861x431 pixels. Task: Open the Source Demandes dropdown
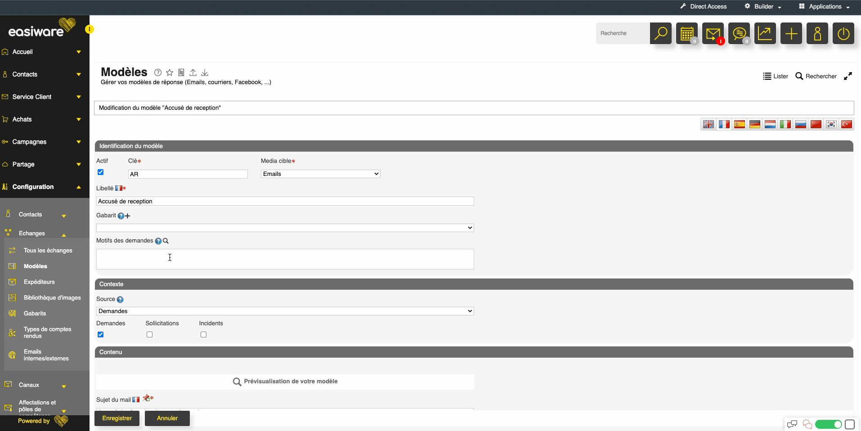(x=285, y=311)
